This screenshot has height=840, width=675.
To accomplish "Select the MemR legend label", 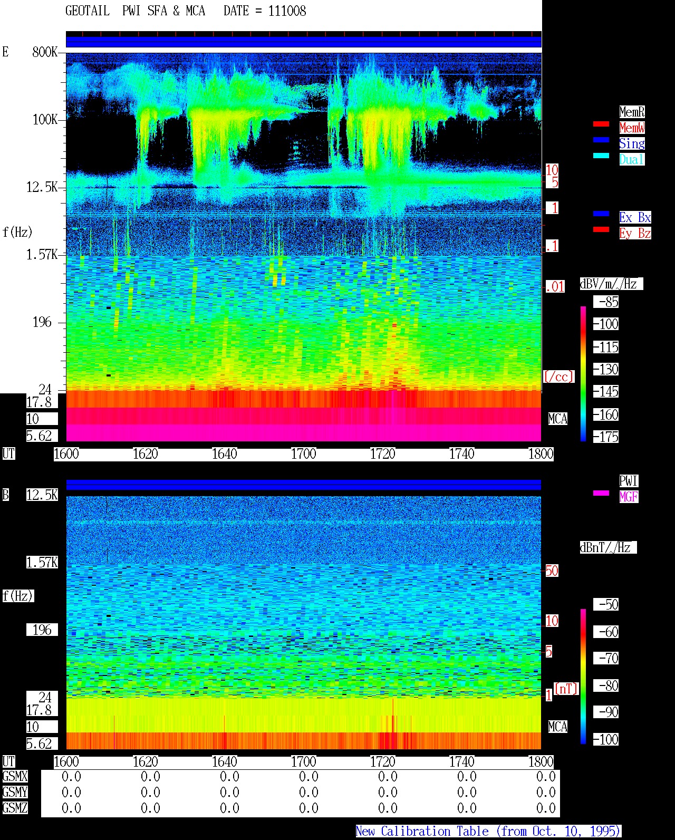I will pos(632,112).
